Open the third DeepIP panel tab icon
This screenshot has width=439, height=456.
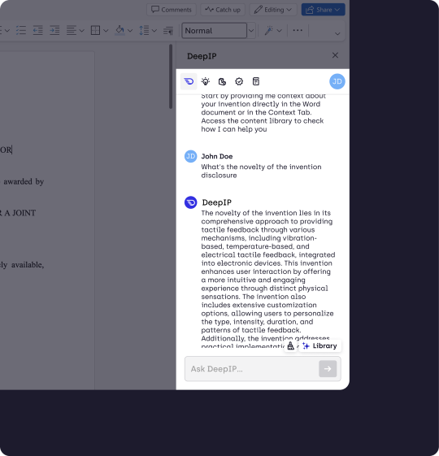point(222,82)
